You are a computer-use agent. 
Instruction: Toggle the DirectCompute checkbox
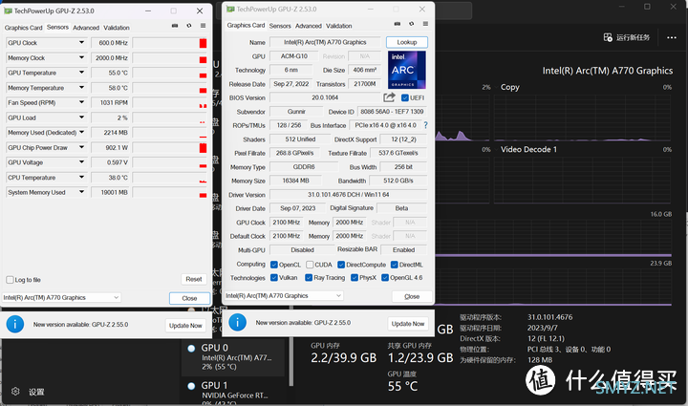click(341, 265)
